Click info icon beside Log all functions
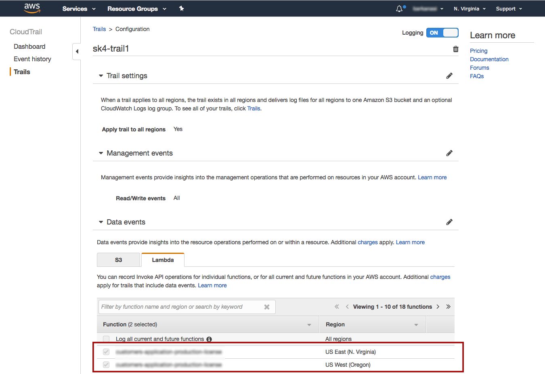545x374 pixels. [209, 339]
